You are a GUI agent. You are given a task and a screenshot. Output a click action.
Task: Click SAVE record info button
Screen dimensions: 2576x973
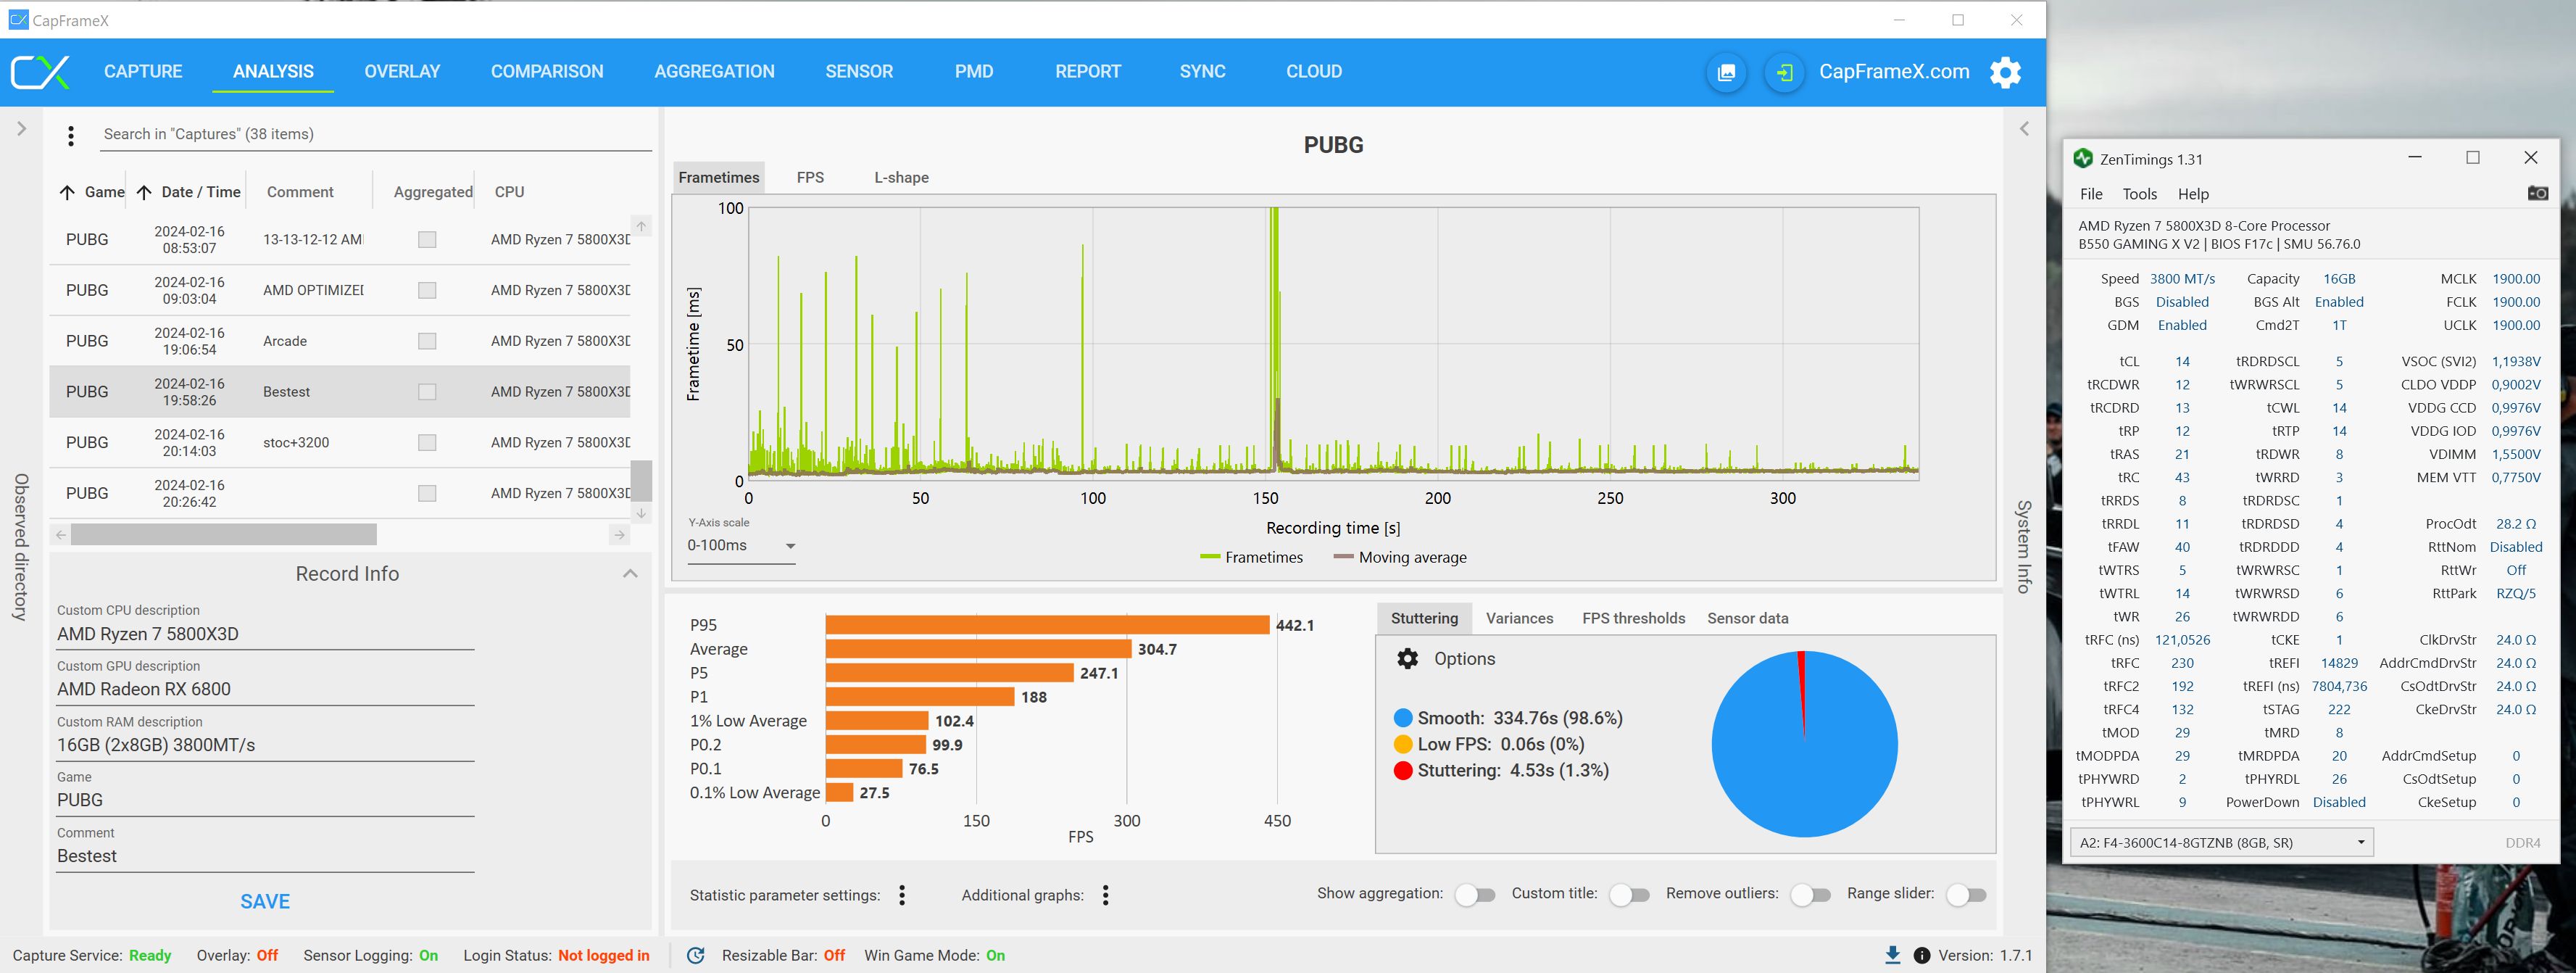click(265, 901)
